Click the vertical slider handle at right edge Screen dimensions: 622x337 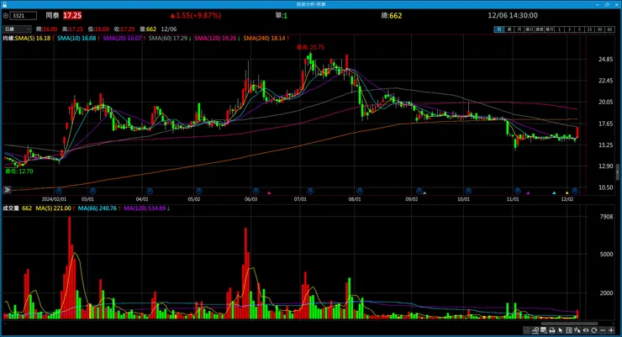[618, 172]
